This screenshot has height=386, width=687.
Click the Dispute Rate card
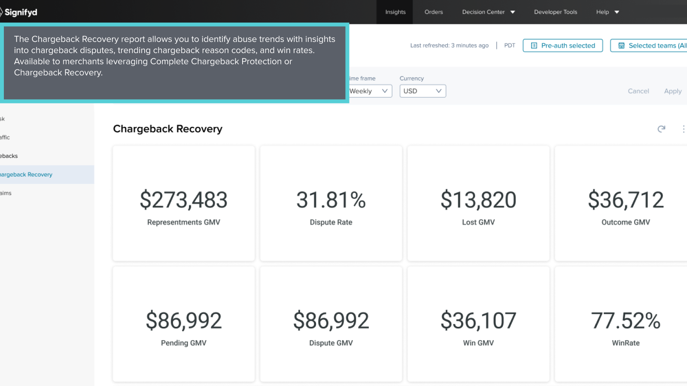pos(331,203)
